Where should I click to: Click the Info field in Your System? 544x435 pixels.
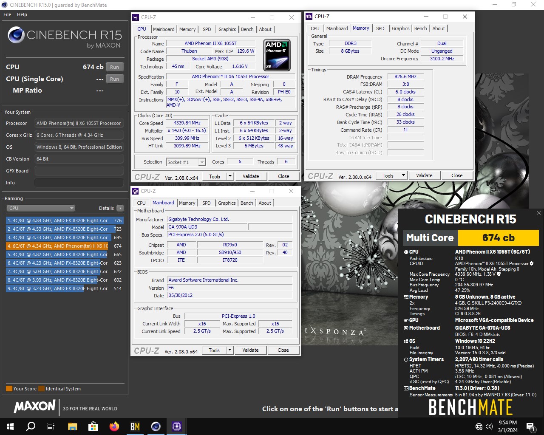[x=79, y=183]
